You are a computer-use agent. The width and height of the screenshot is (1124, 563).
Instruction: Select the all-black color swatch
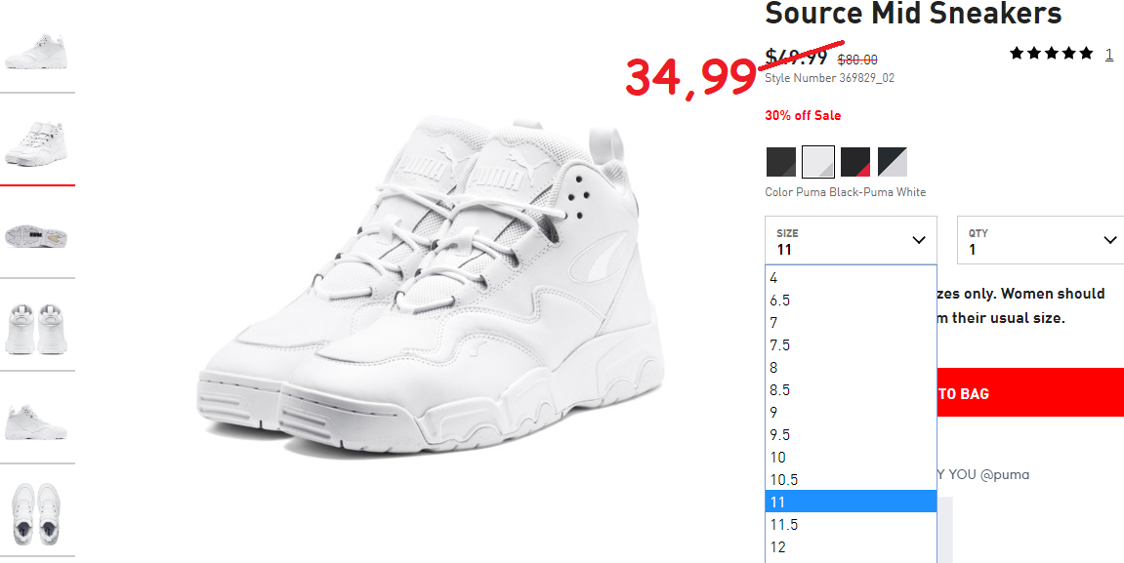tap(780, 162)
